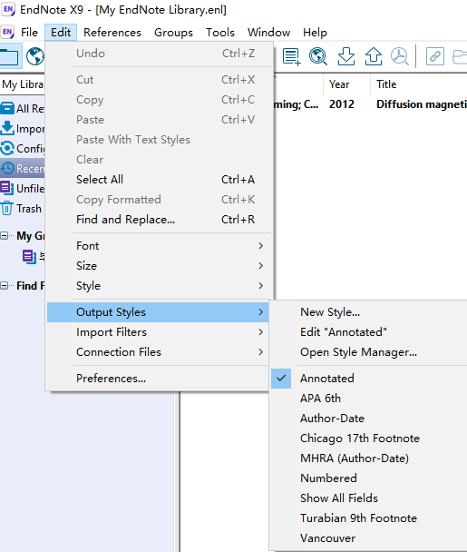Click the local library folder toolbar icon
Screen dimensions: 467x552
(9, 56)
